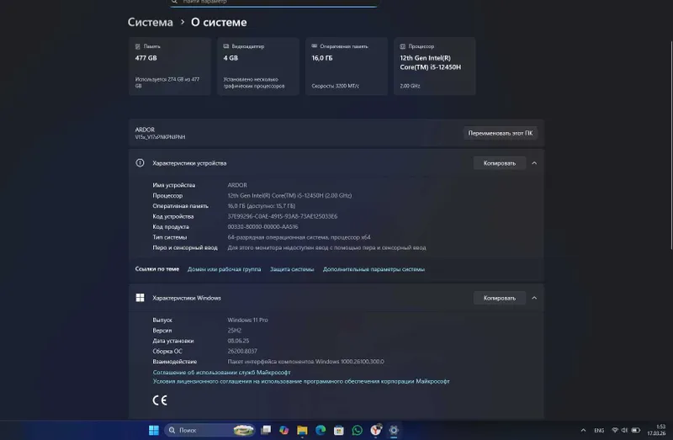Open the Видеоадаптер 4 GB card
The image size is (673, 440).
[258, 66]
